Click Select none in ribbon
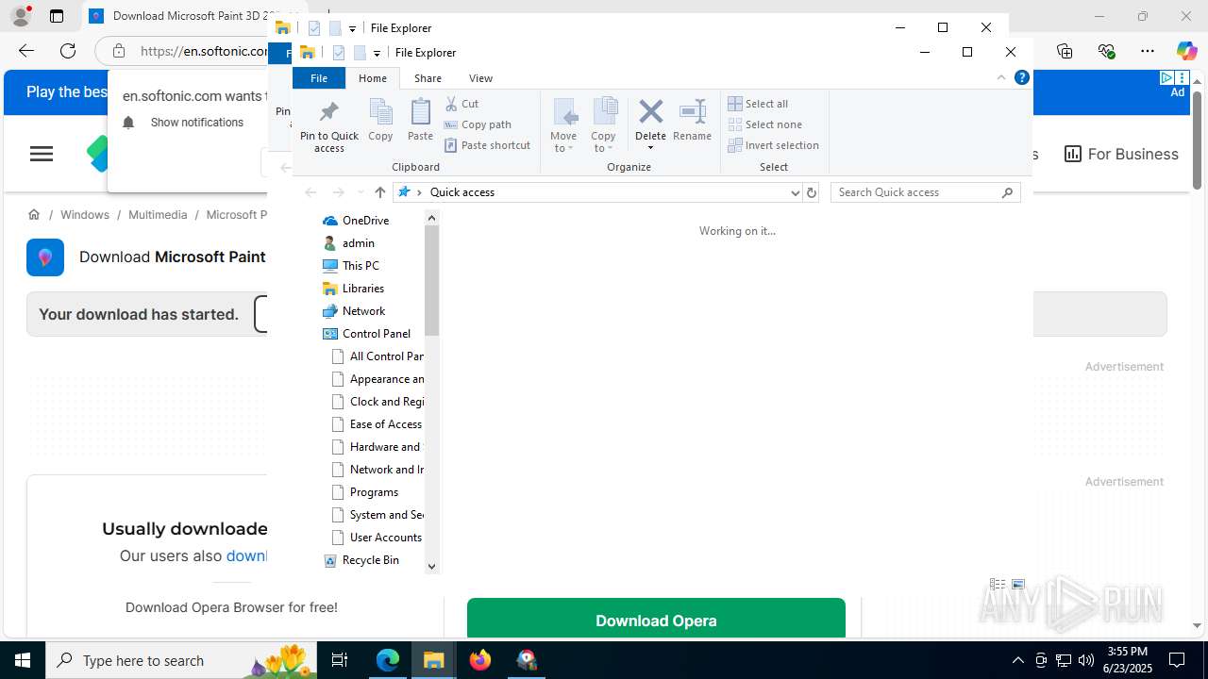 click(x=764, y=124)
